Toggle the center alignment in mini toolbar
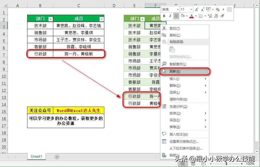Screen dimensions: 260x167 tap(176, 16)
